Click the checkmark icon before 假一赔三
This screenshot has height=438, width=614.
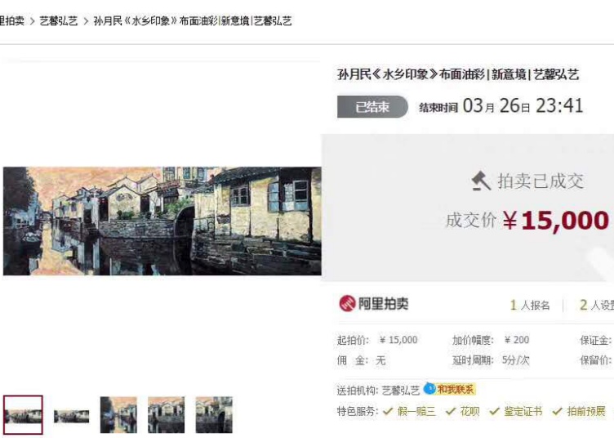(x=388, y=411)
